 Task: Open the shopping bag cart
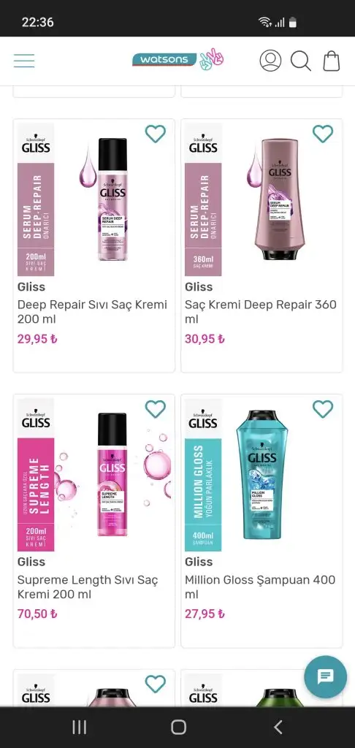332,61
